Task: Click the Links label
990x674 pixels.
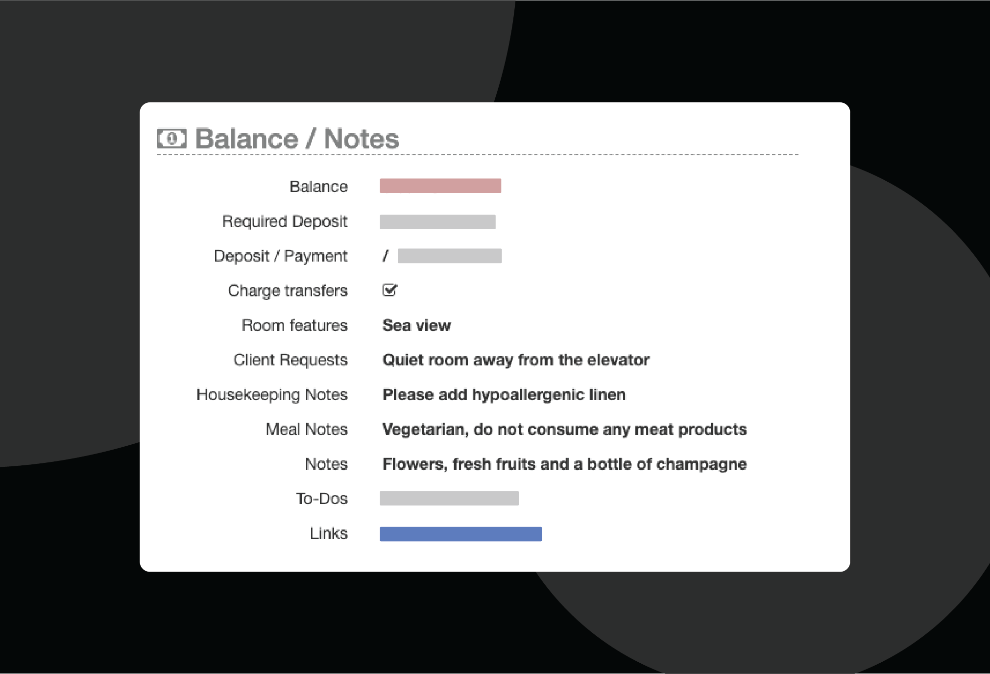Action: 328,533
